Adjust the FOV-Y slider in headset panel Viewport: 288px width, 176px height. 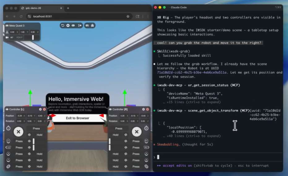tap(33, 37)
